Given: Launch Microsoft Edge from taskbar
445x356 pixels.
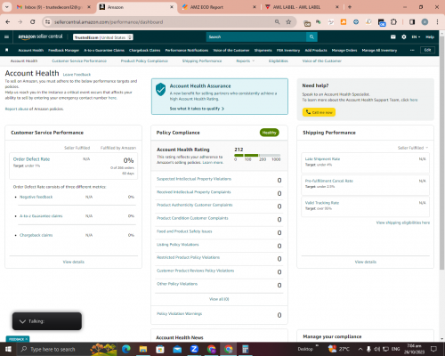Looking at the screenshot, I should pos(125,349).
